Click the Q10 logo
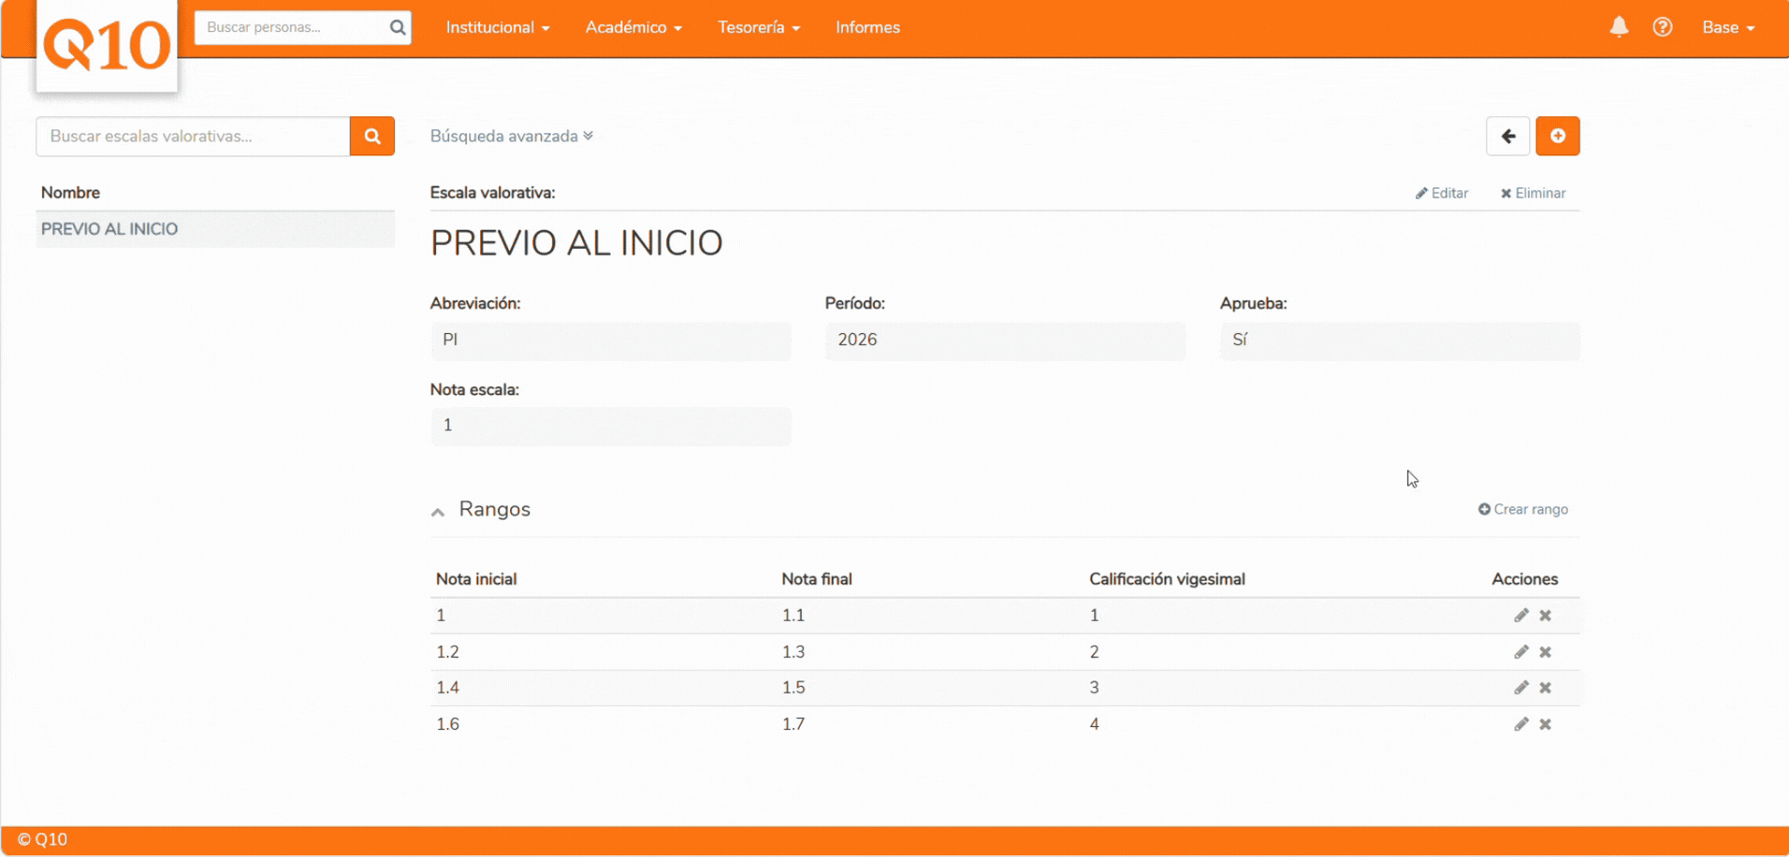Image resolution: width=1789 pixels, height=857 pixels. tap(107, 45)
